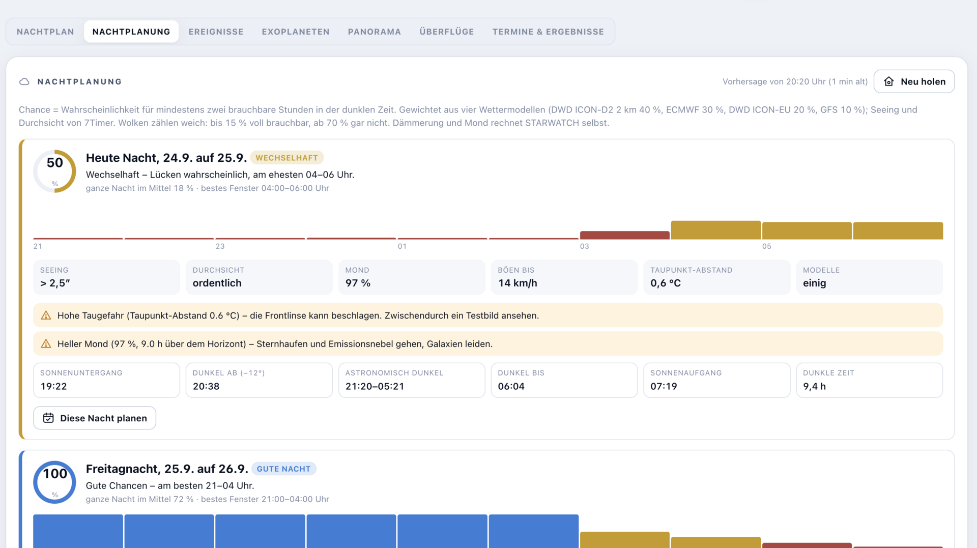Click "Wechselhaft – Lücken wahrscheinlich, am ehesten 04–06 Uhr."
Image resolution: width=977 pixels, height=548 pixels.
[x=220, y=175]
